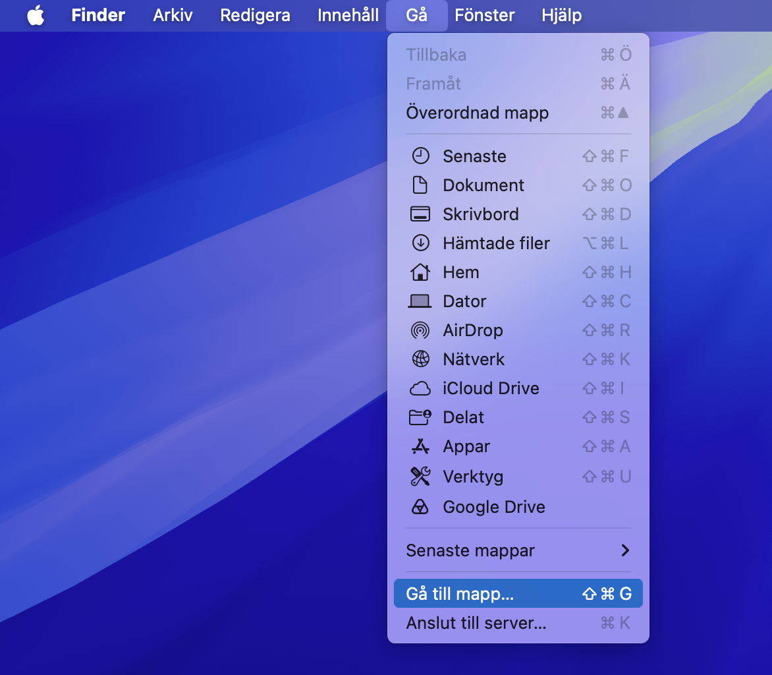Open iCloud Drive menu label
Image resolution: width=772 pixels, height=675 pixels.
491,388
